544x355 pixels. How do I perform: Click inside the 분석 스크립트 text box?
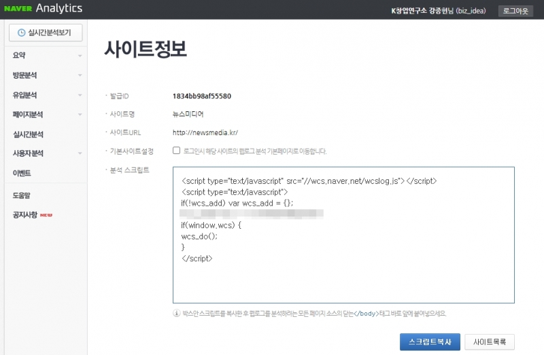click(343, 235)
